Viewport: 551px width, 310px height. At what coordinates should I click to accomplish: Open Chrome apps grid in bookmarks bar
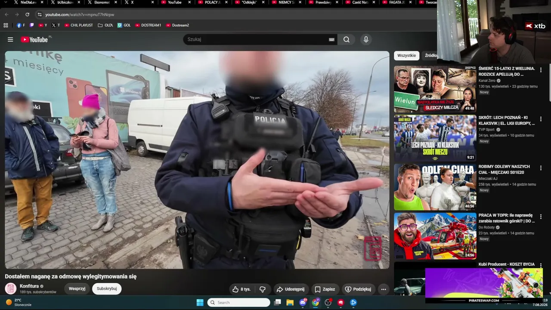(x=6, y=25)
